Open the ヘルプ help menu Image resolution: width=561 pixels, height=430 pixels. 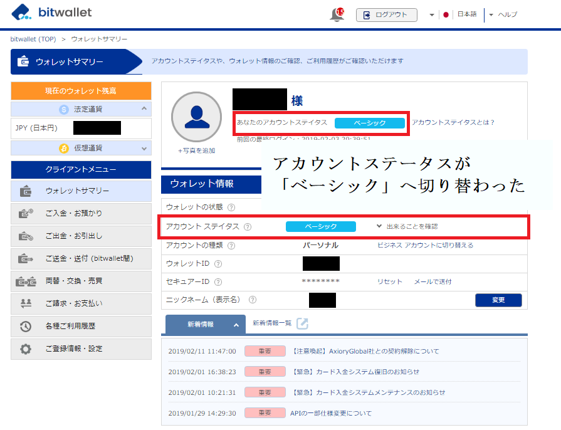tap(507, 14)
